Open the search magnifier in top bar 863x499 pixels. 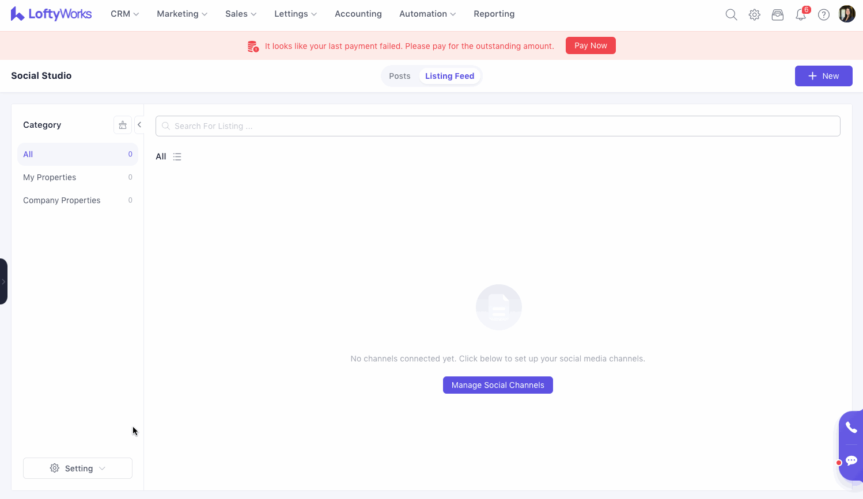tap(731, 15)
